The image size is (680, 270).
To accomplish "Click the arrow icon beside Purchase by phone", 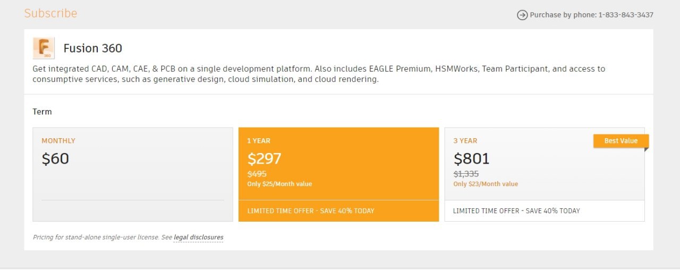I will point(522,15).
